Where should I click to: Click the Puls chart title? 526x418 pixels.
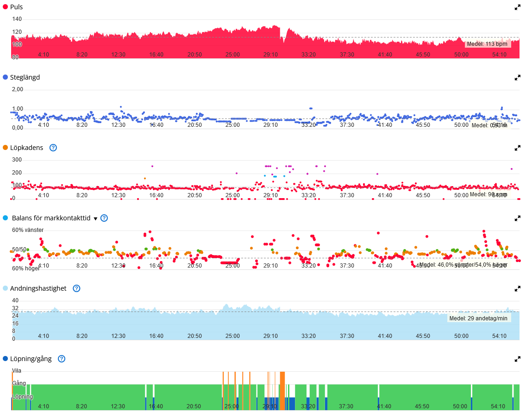[17, 6]
